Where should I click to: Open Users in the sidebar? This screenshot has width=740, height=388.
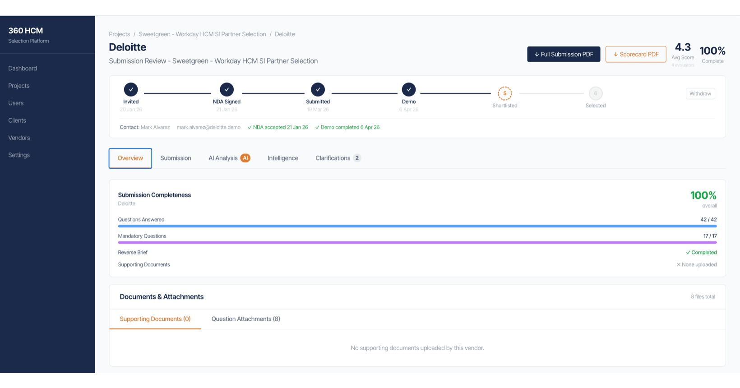point(16,103)
